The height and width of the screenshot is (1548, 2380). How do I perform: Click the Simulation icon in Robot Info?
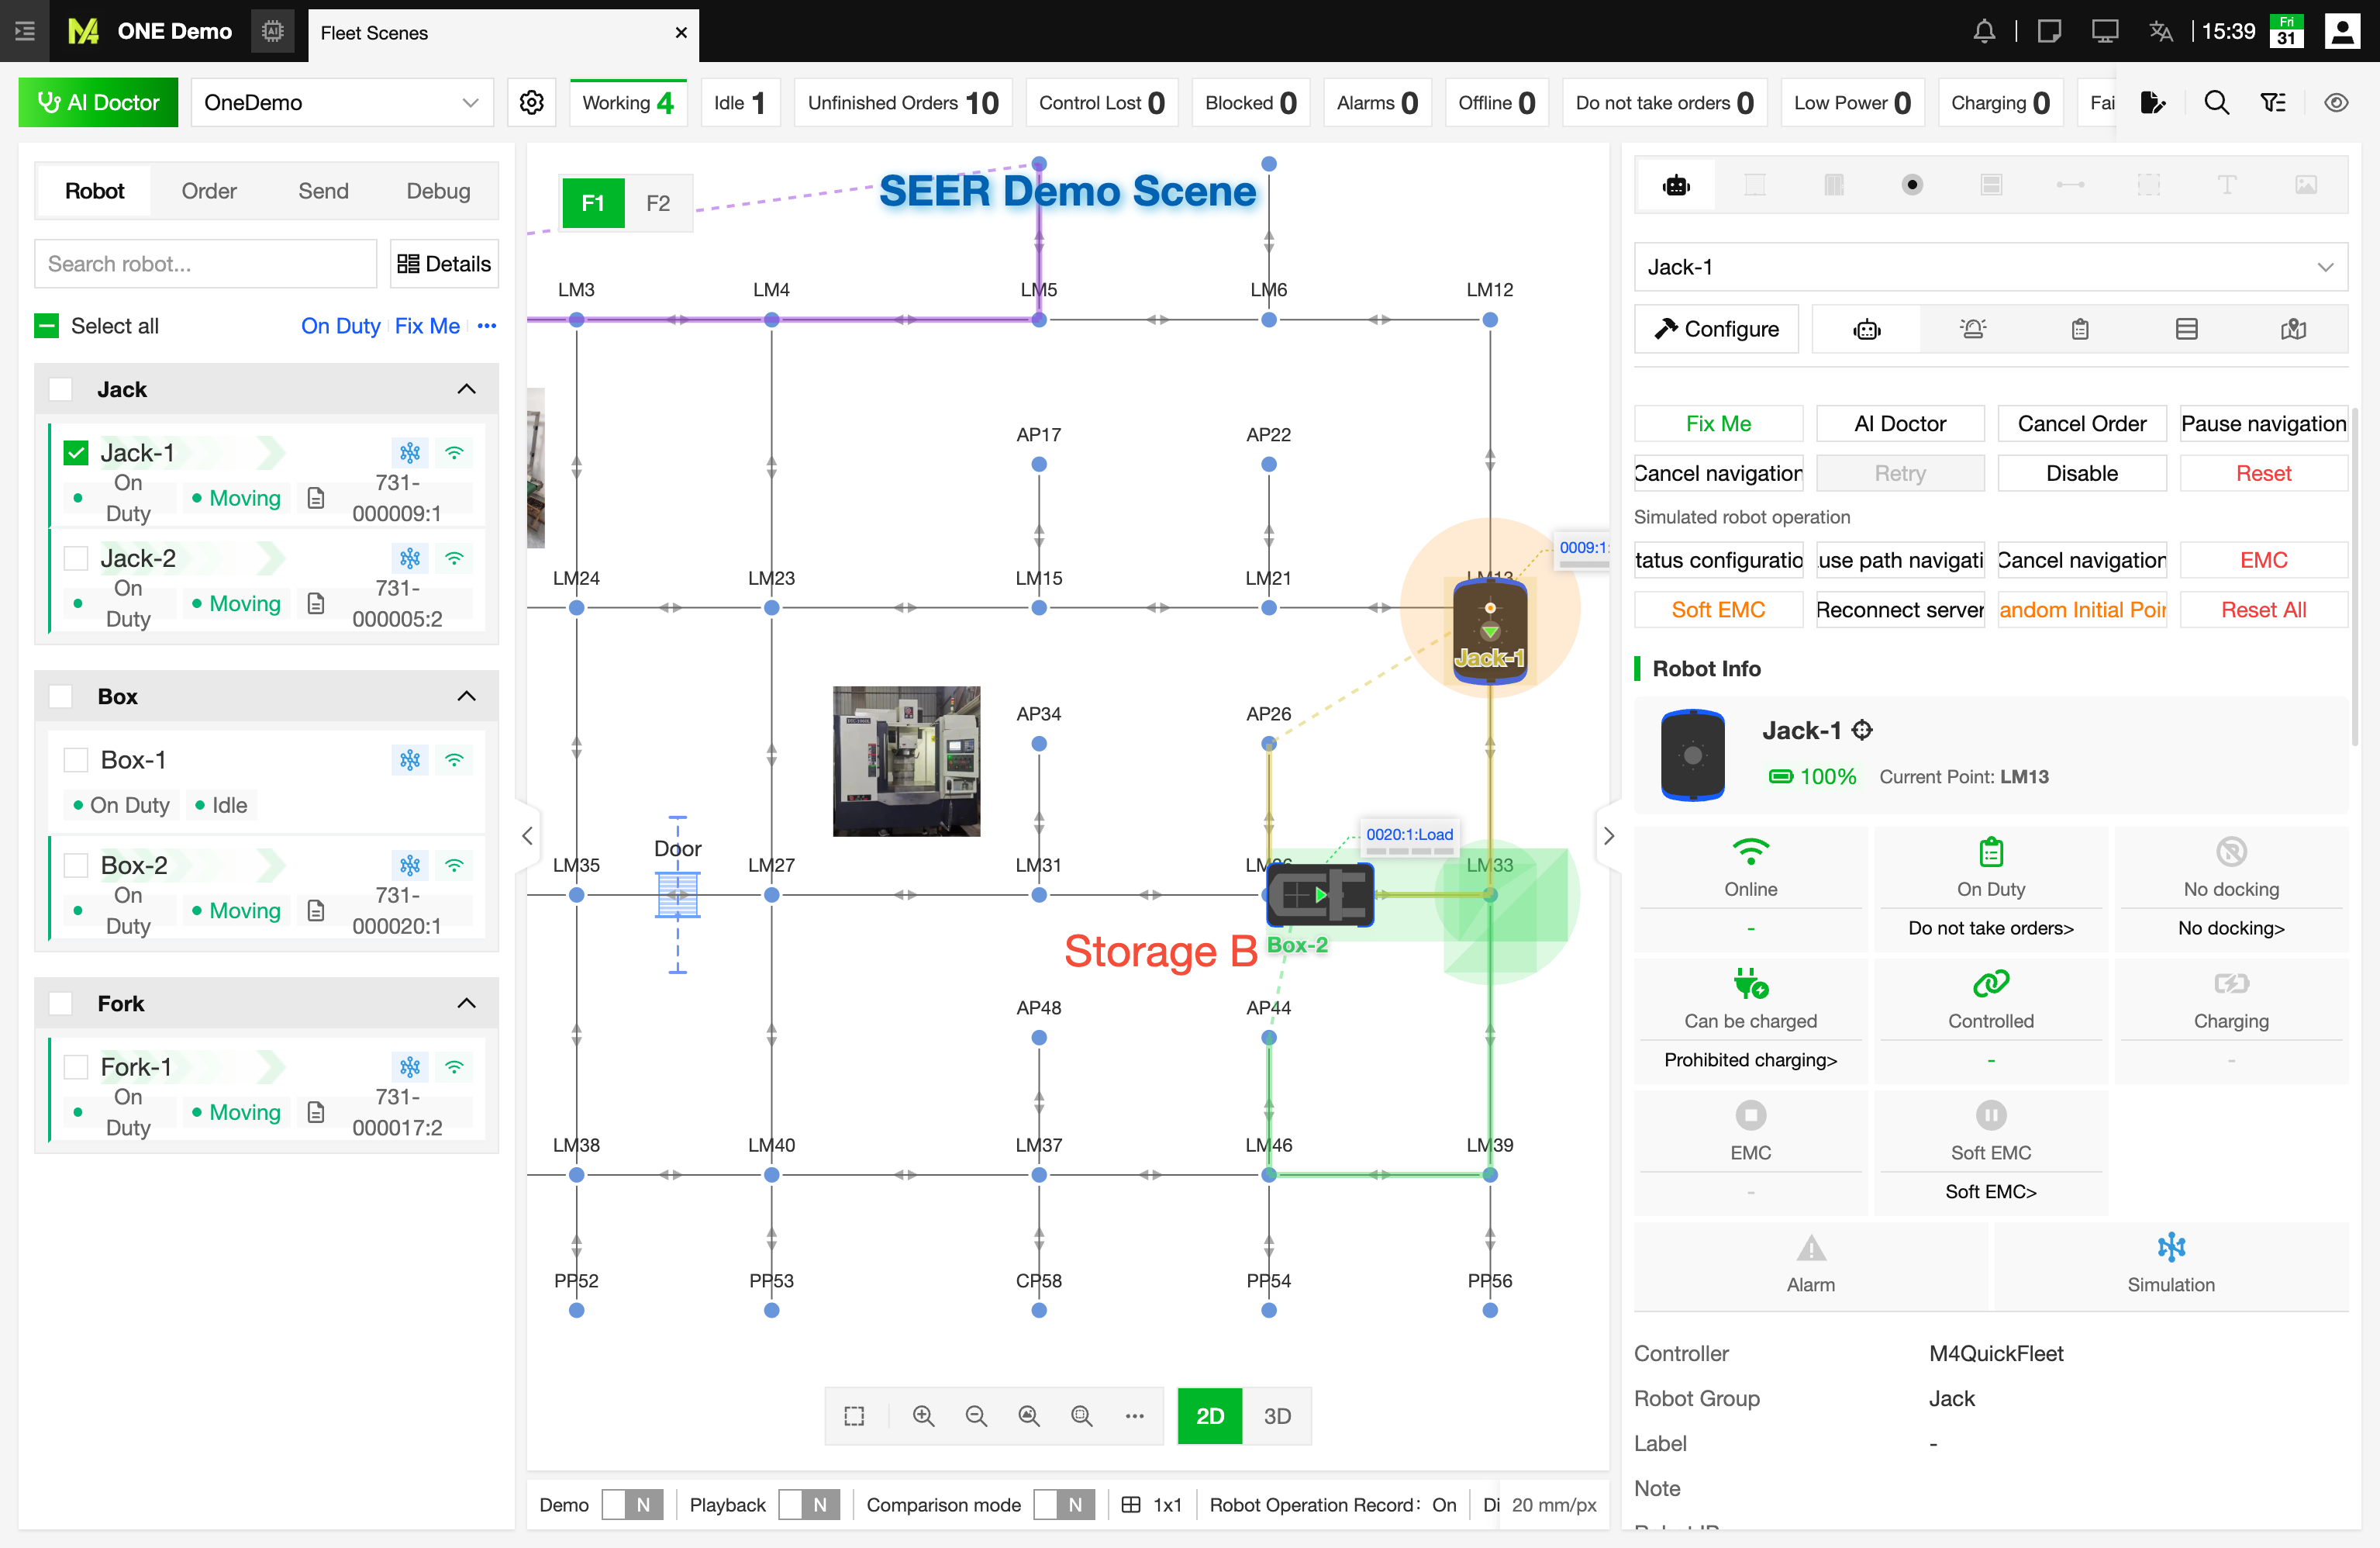(2171, 1248)
